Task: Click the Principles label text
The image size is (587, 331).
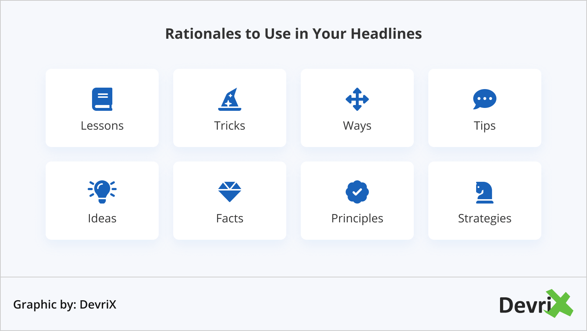Action: coord(357,218)
